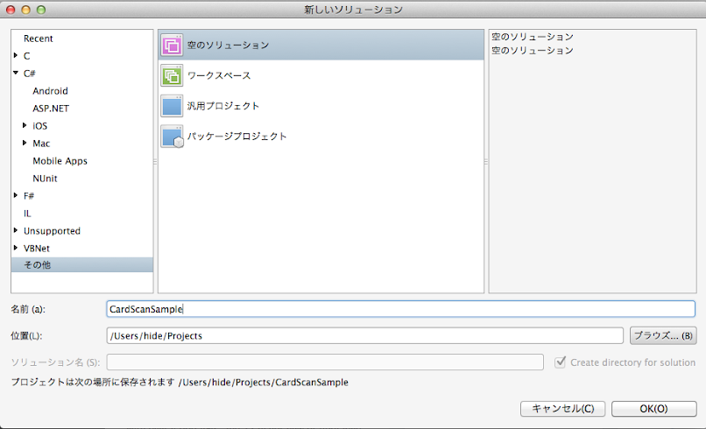Select Mobile Apps under C#
The image size is (706, 429).
click(60, 161)
